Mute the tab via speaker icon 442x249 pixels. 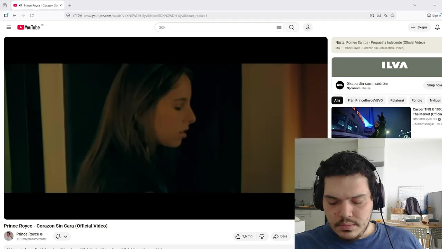pyautogui.click(x=20, y=5)
